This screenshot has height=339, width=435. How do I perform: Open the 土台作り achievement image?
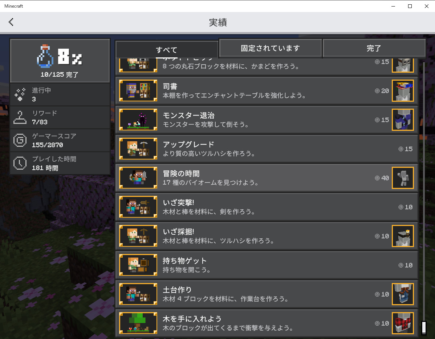pos(138,294)
